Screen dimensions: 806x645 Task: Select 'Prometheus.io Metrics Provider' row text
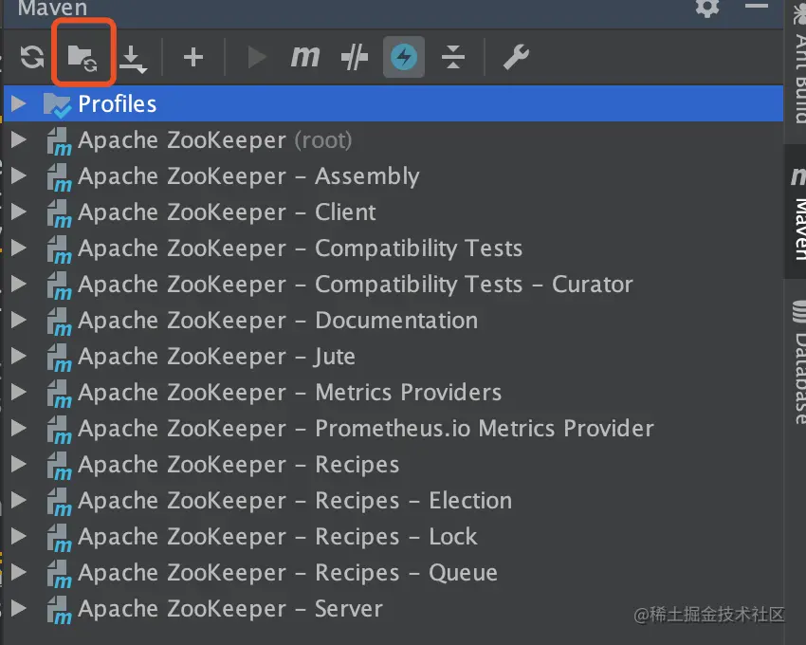[x=366, y=428]
